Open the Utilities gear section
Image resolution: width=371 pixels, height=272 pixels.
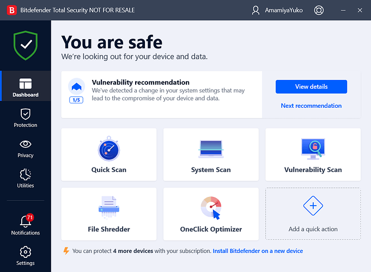(x=26, y=178)
